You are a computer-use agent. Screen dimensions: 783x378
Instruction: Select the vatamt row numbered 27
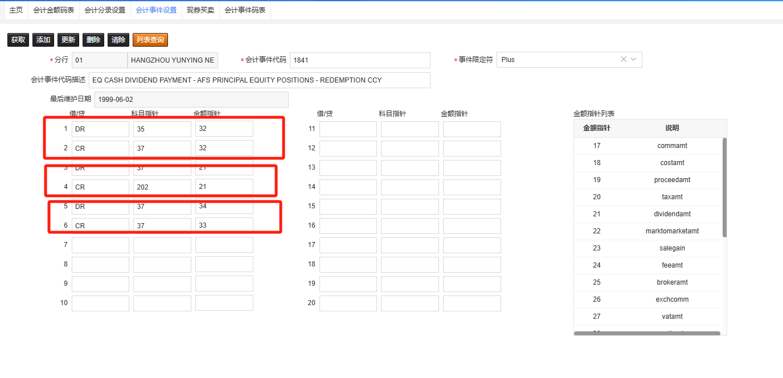(648, 317)
